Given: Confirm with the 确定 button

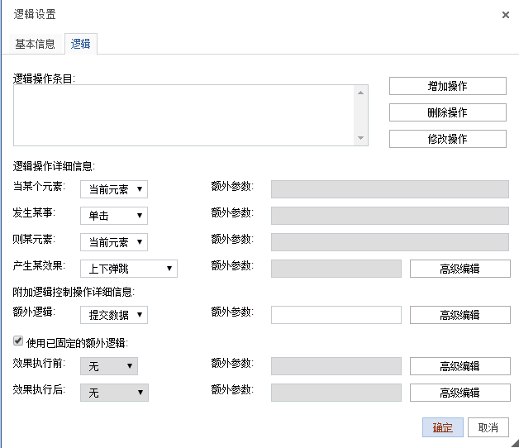Looking at the screenshot, I should coord(442,427).
